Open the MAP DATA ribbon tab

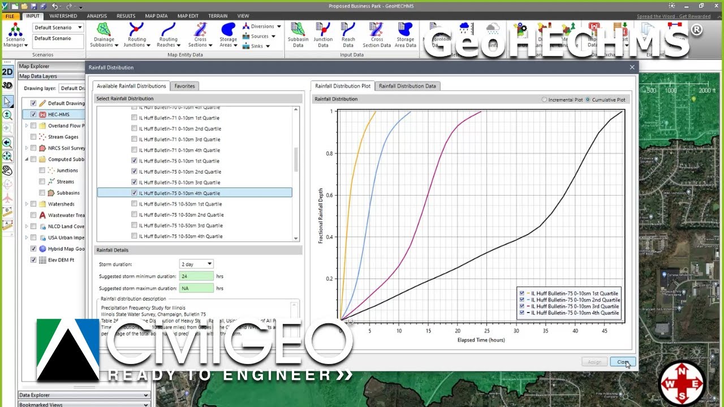click(x=156, y=16)
